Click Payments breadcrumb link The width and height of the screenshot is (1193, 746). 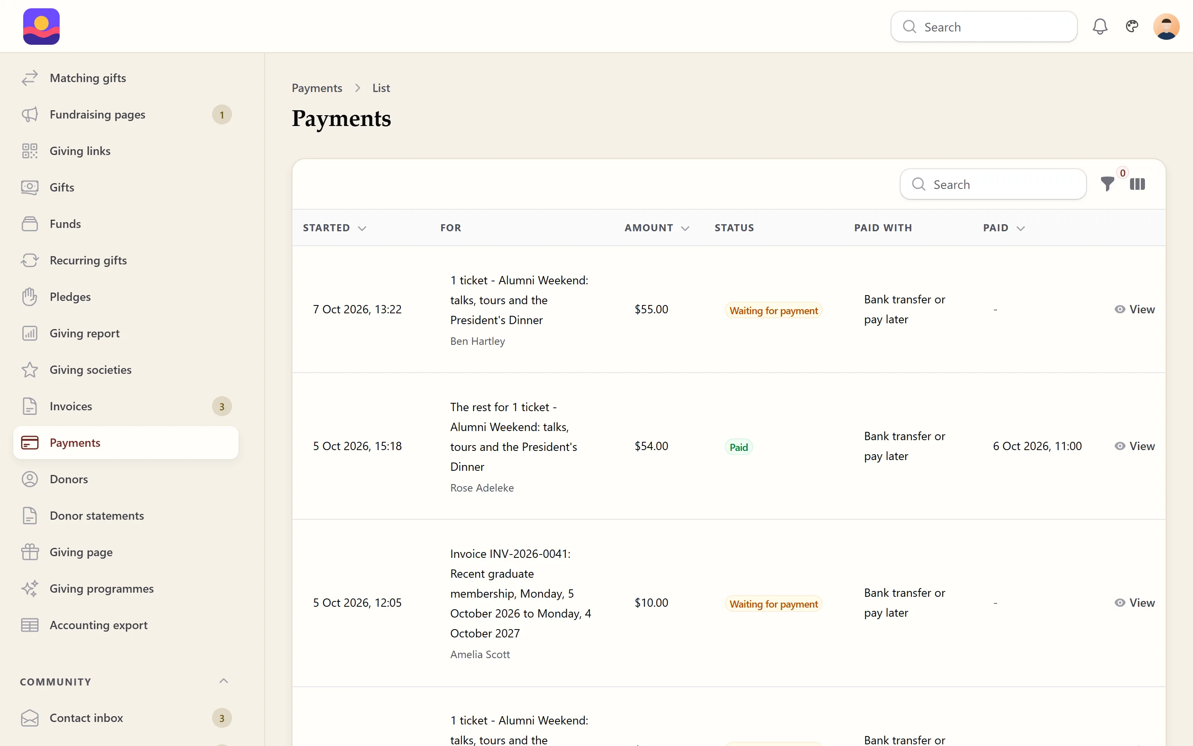click(316, 88)
